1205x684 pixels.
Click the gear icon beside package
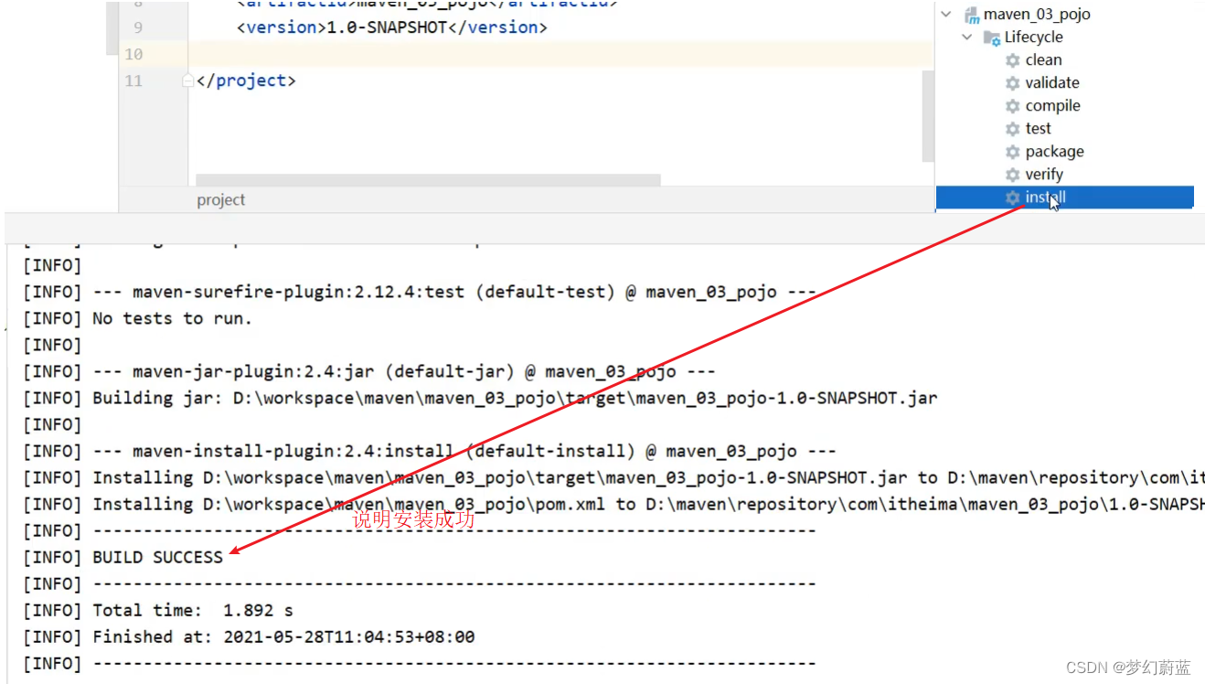click(x=1012, y=152)
